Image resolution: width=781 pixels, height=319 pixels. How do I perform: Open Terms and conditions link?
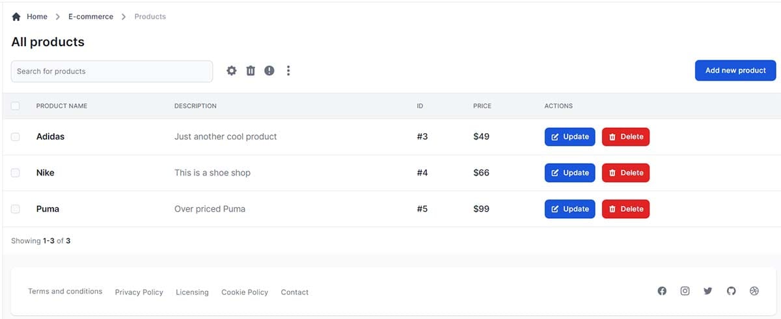[x=65, y=292]
